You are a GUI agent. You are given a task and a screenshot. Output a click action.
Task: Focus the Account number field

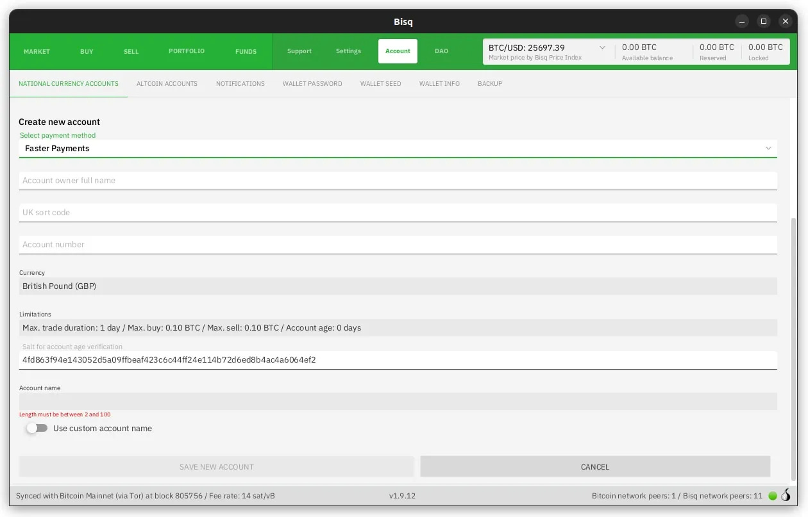click(x=398, y=245)
